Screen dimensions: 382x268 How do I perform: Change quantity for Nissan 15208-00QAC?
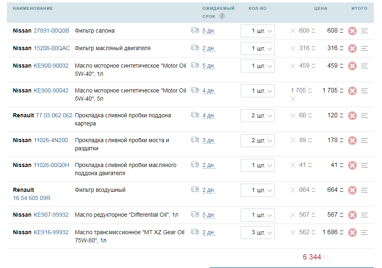258,48
